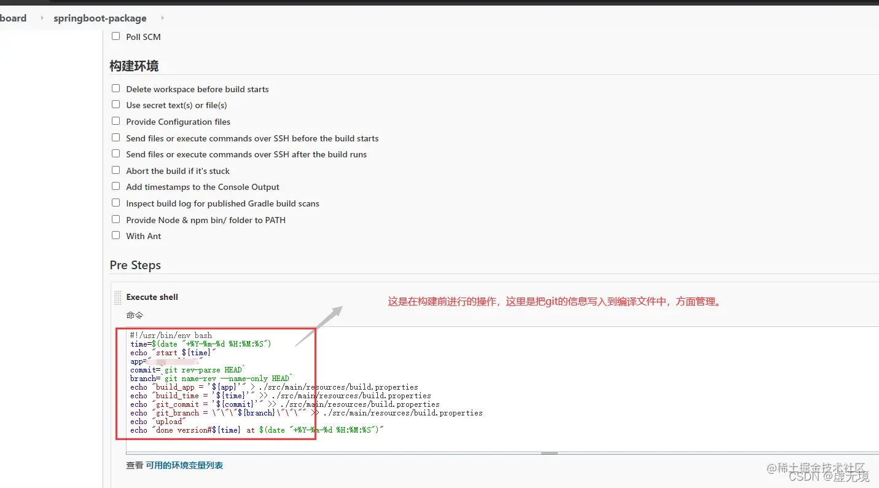Click the line 'branch=`git name-rev --name-only HEAD`'
Viewport: 879px width, 488px height.
click(211, 379)
